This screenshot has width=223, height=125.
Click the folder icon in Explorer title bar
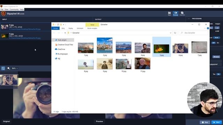53,25
